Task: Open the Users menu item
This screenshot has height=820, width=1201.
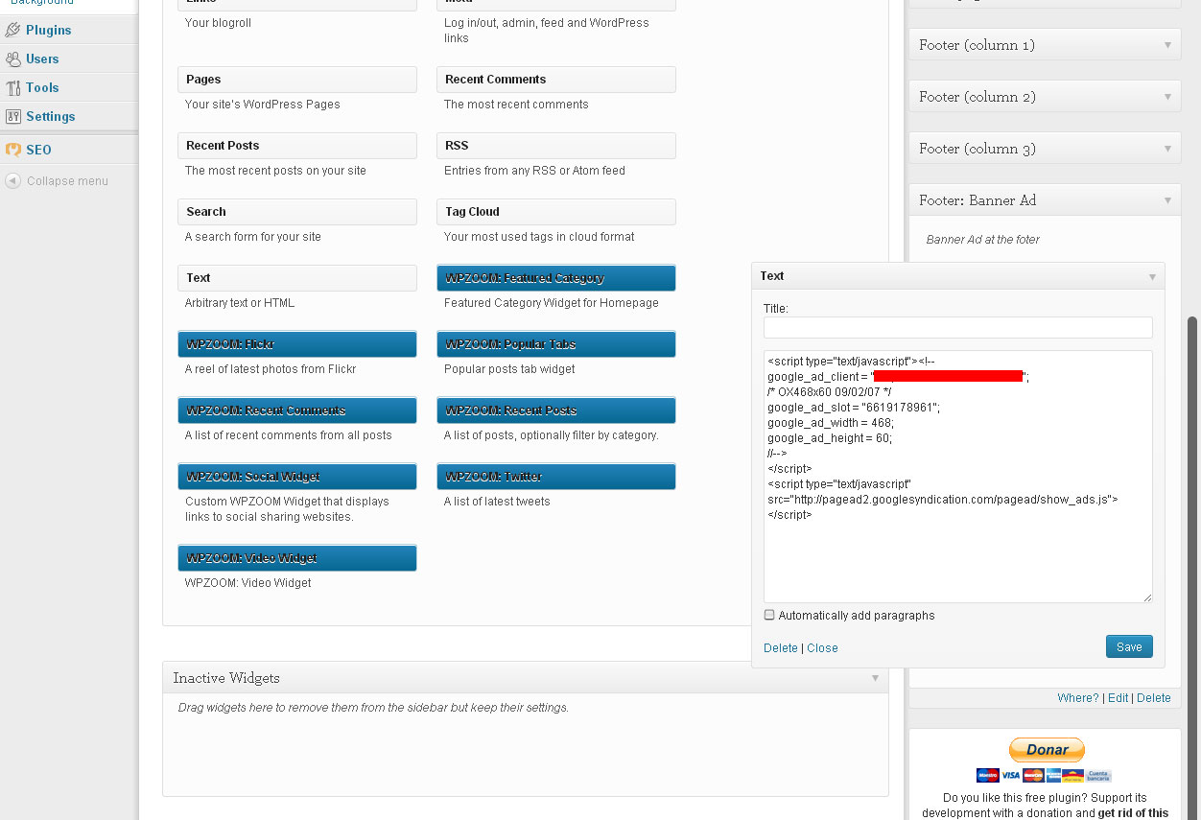Action: pos(43,59)
